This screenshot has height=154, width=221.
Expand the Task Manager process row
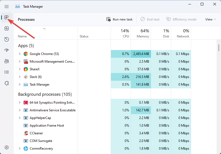click(x=19, y=84)
